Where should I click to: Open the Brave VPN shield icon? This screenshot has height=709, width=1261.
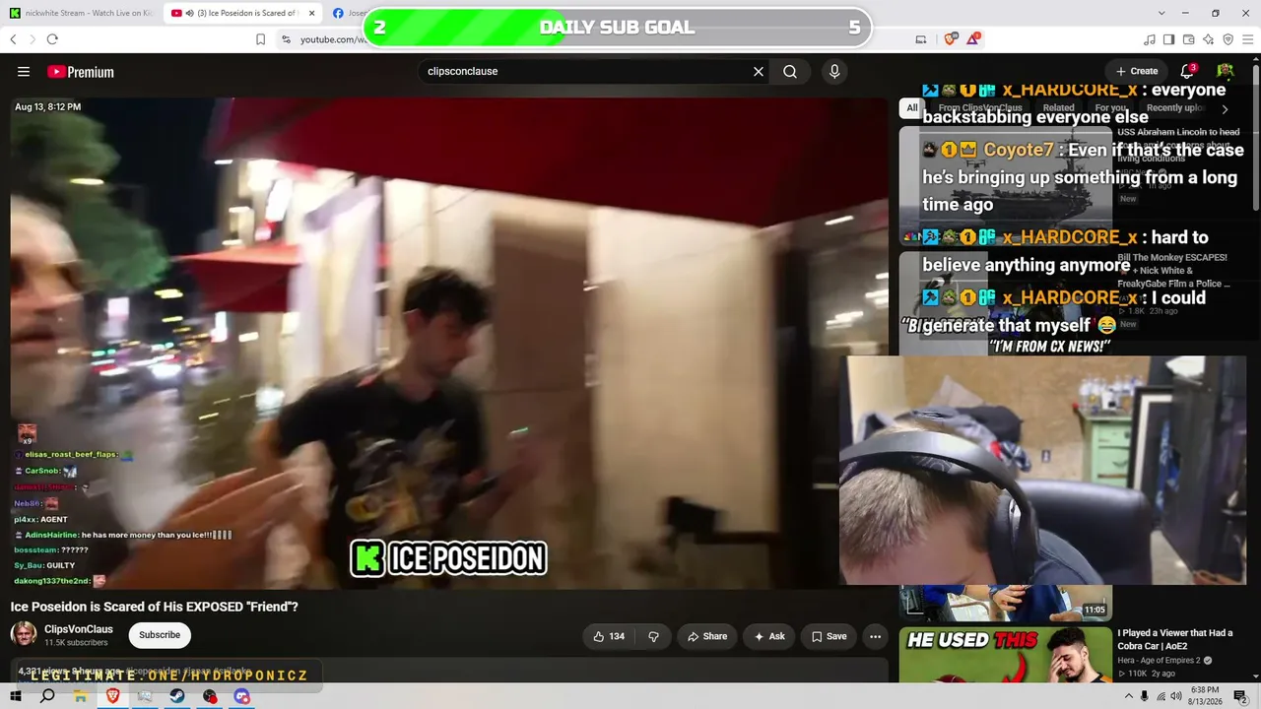(1228, 39)
